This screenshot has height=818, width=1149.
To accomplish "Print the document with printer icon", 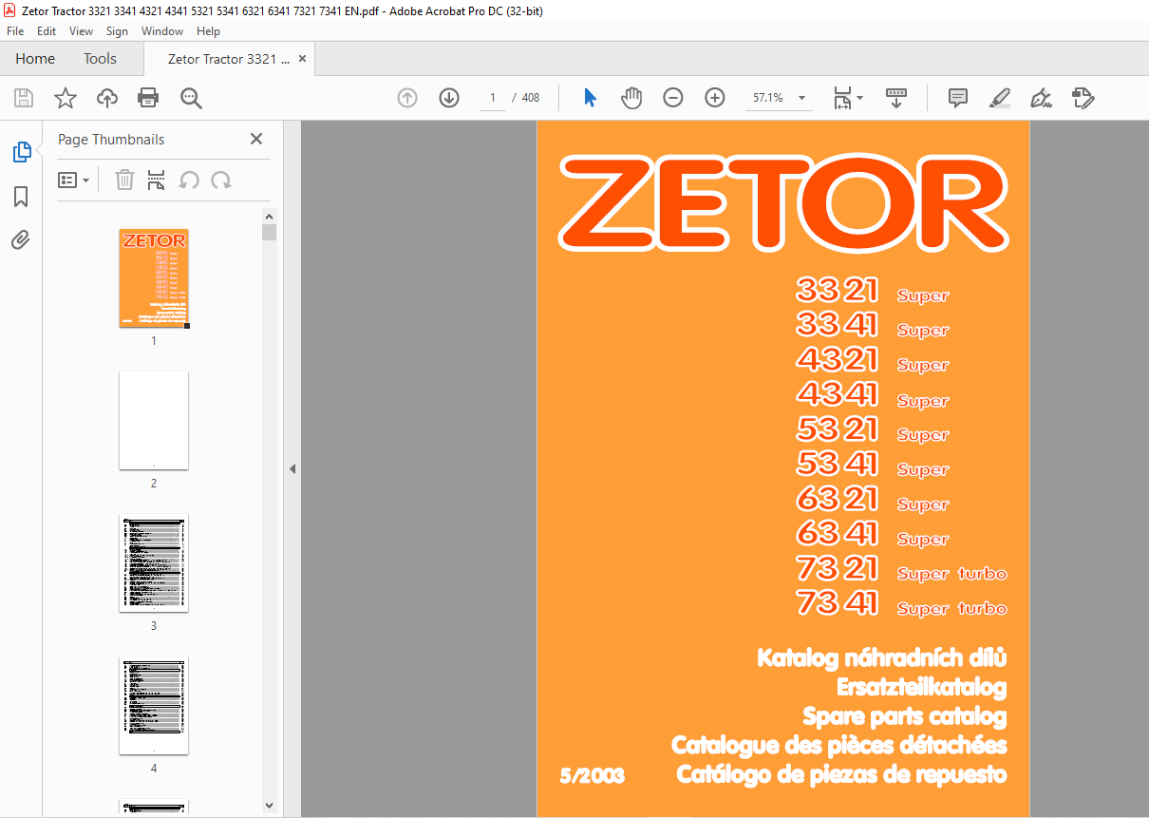I will pos(148,98).
